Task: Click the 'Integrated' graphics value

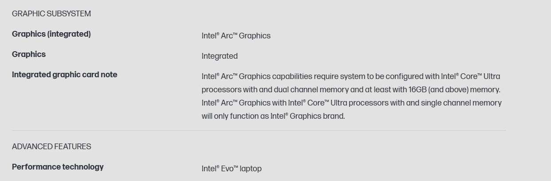Action: (219, 56)
